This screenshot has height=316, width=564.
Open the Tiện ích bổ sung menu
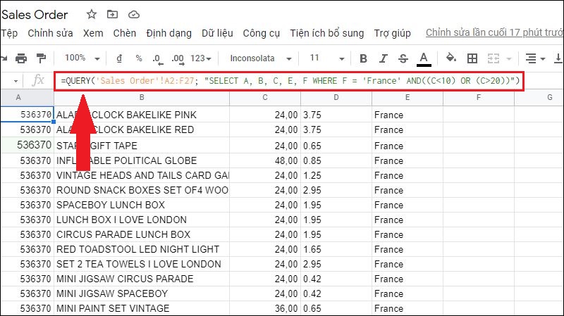pyautogui.click(x=327, y=33)
